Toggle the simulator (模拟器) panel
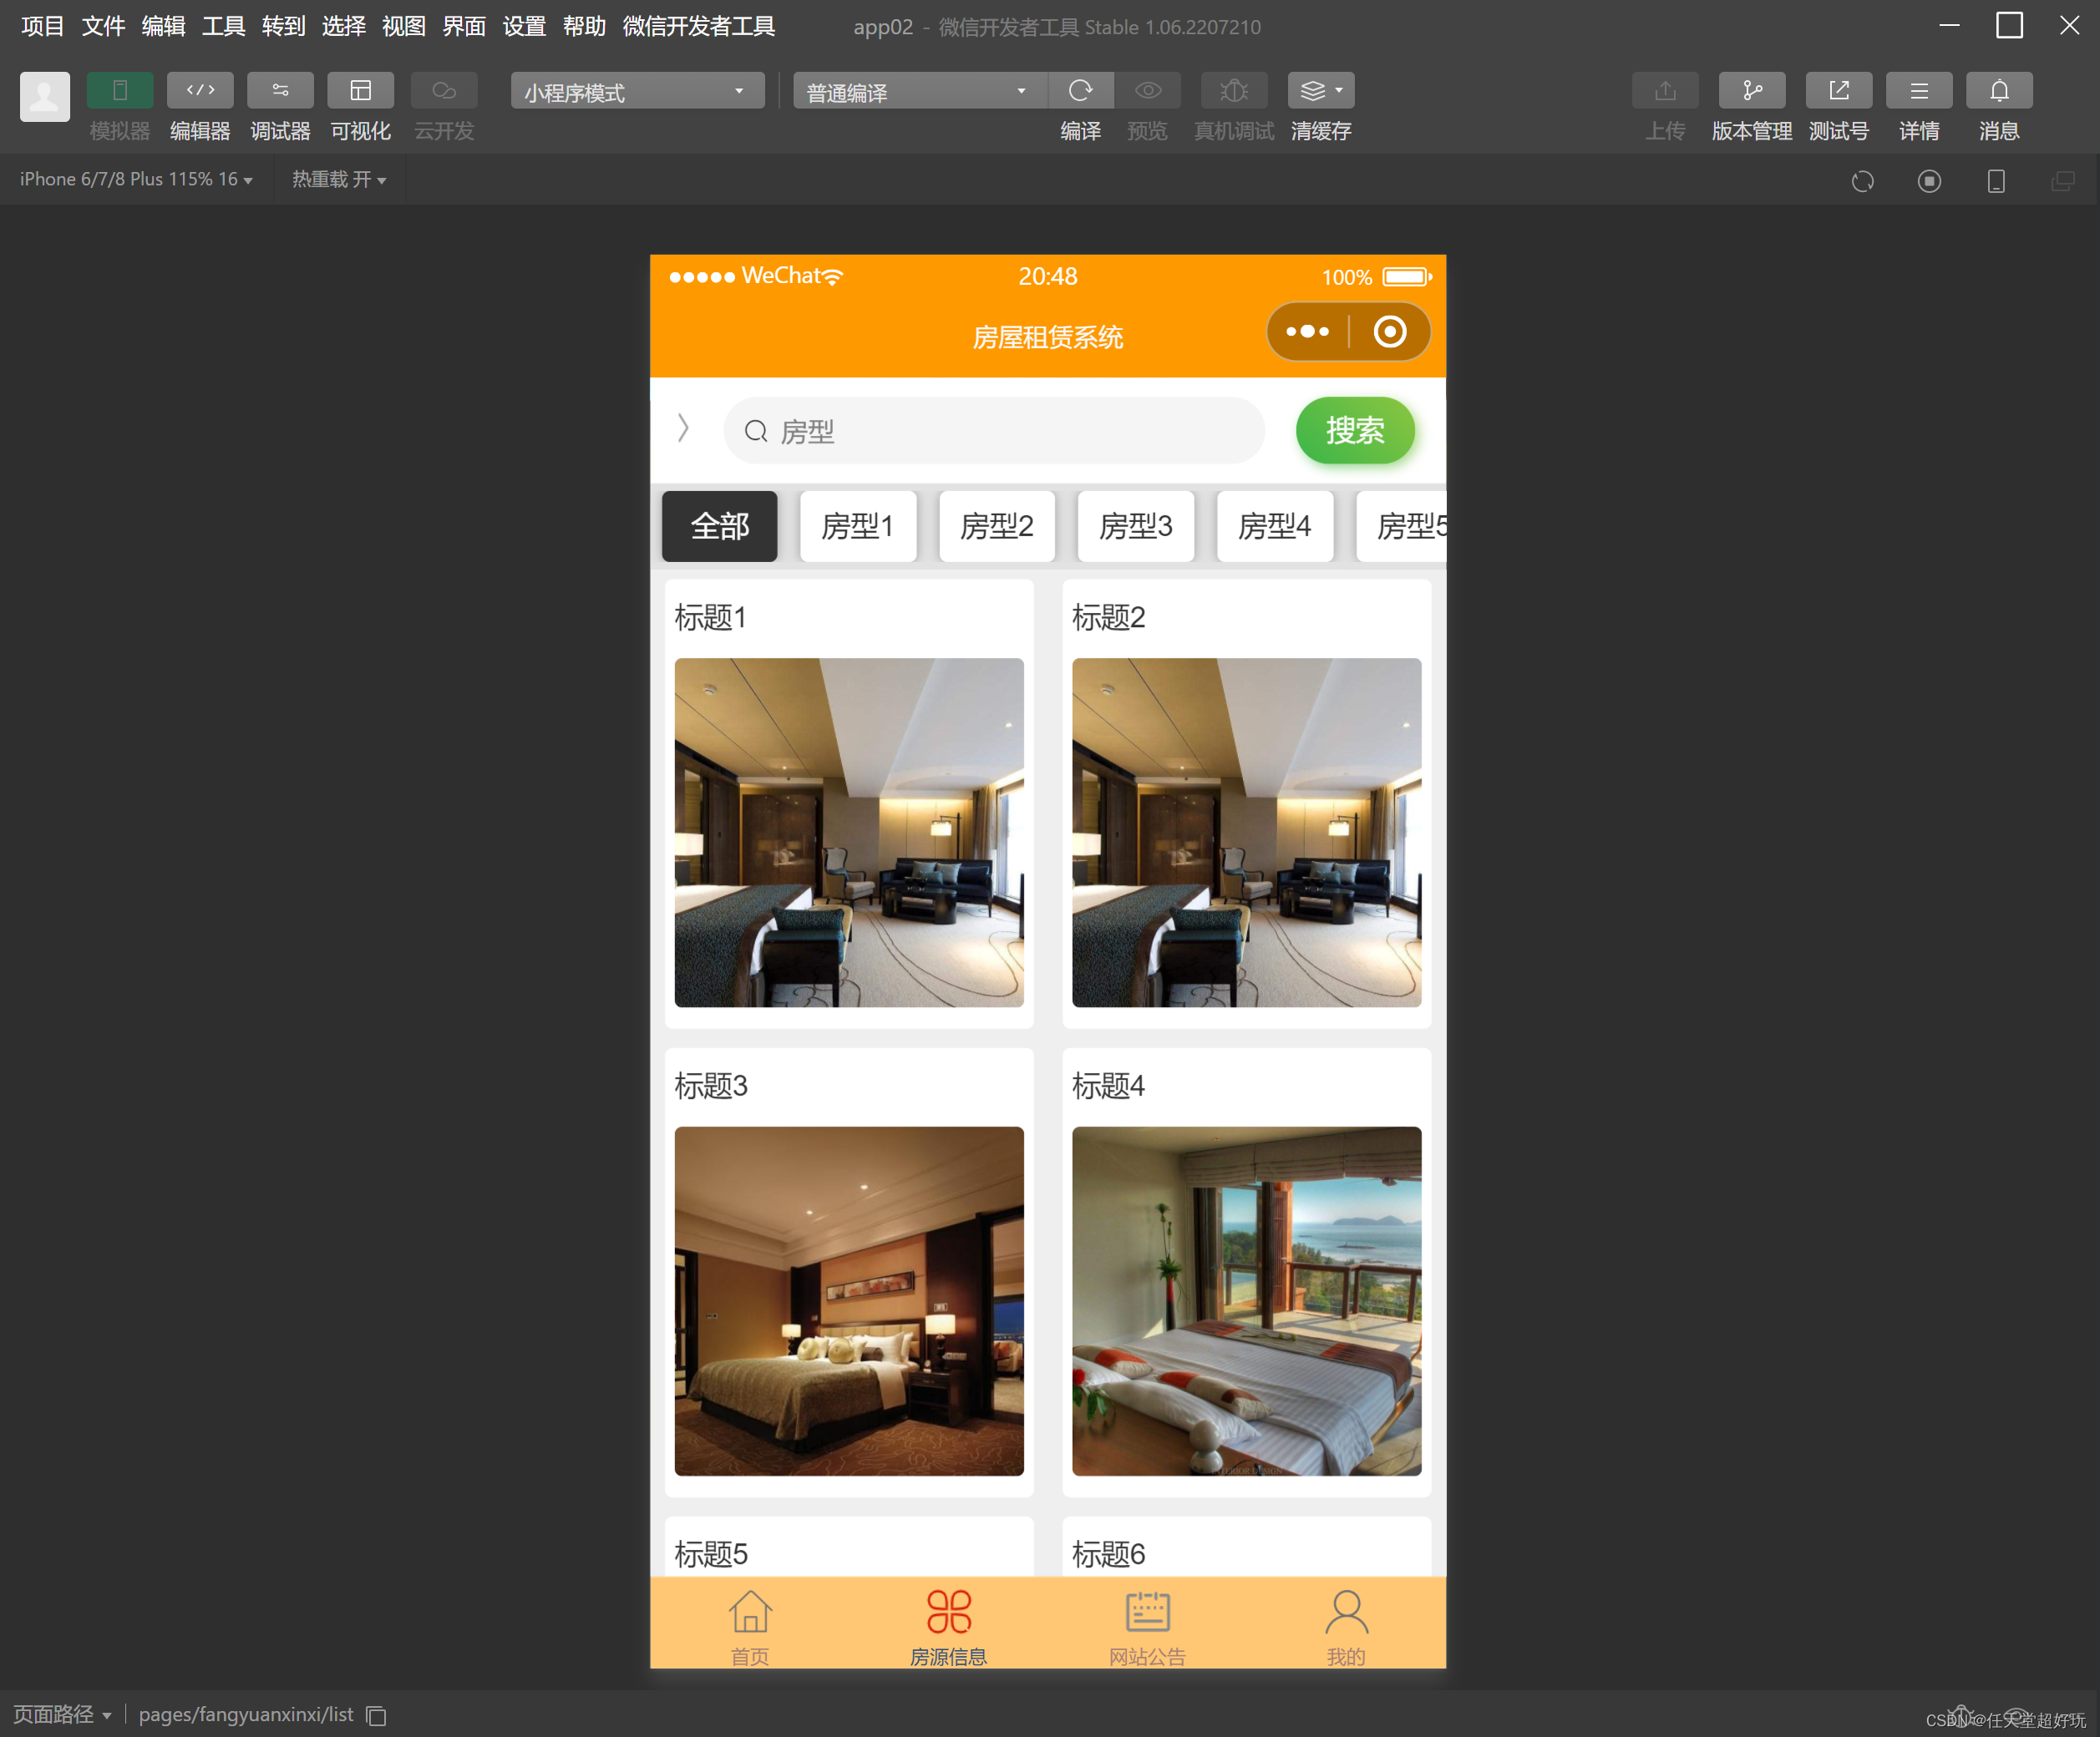Viewport: 2100px width, 1737px height. 120,91
